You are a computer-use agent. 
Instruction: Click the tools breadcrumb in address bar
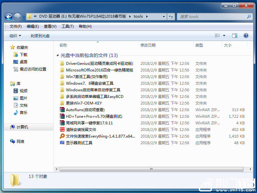(x=138, y=16)
